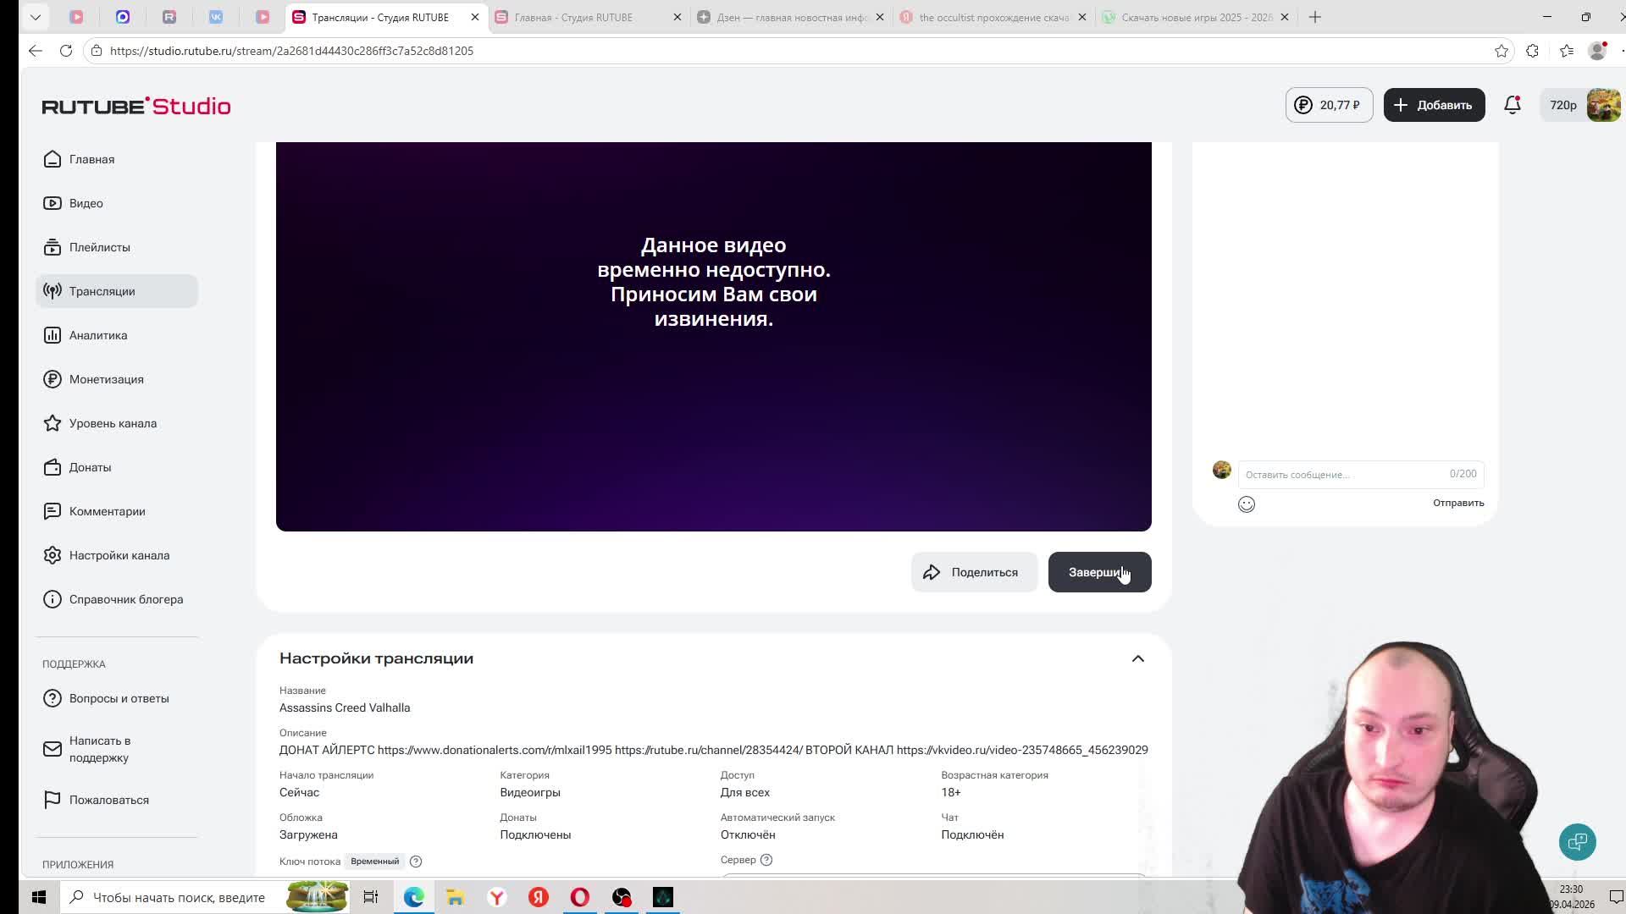Click the question mark next to Сервер

pyautogui.click(x=766, y=860)
